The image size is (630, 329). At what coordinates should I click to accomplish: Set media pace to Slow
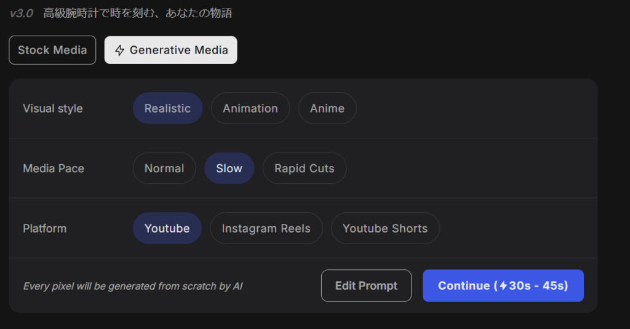tap(229, 168)
